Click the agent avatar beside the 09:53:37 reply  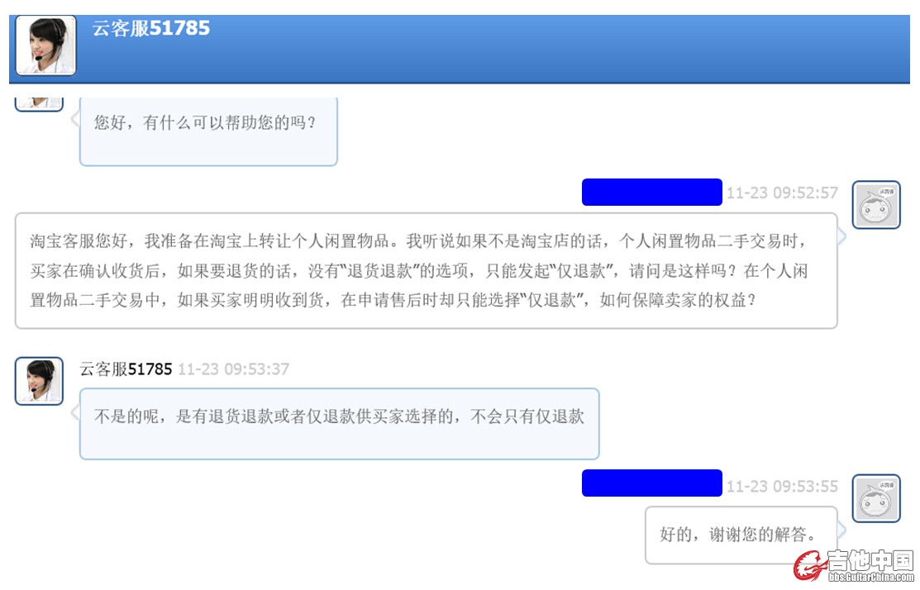tap(39, 381)
